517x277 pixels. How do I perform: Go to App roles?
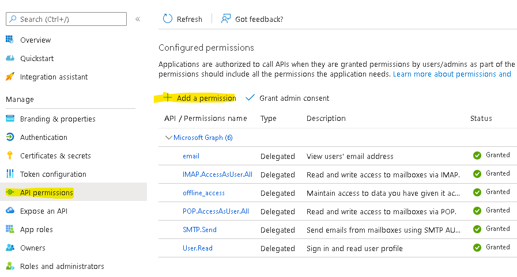click(36, 230)
